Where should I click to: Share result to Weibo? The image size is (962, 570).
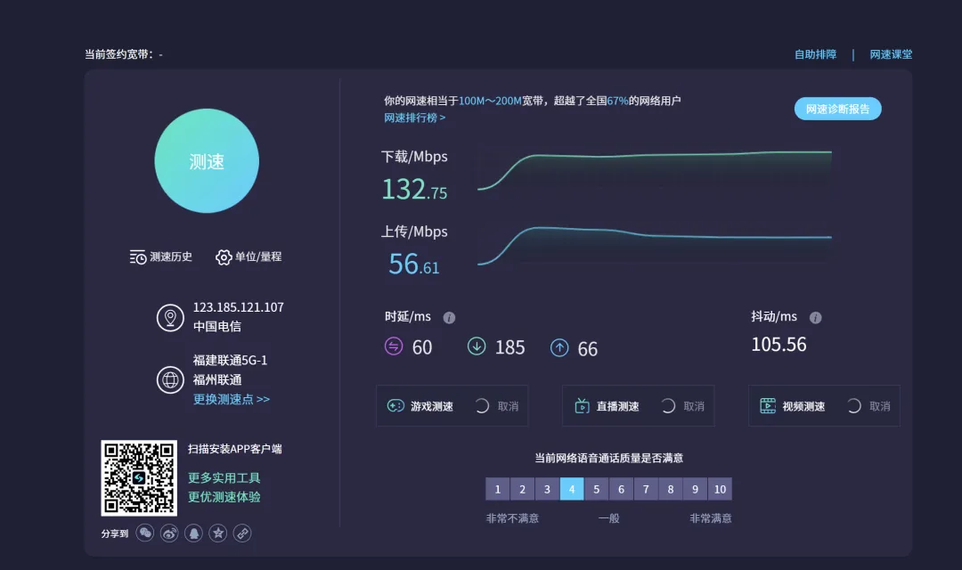[x=169, y=533]
